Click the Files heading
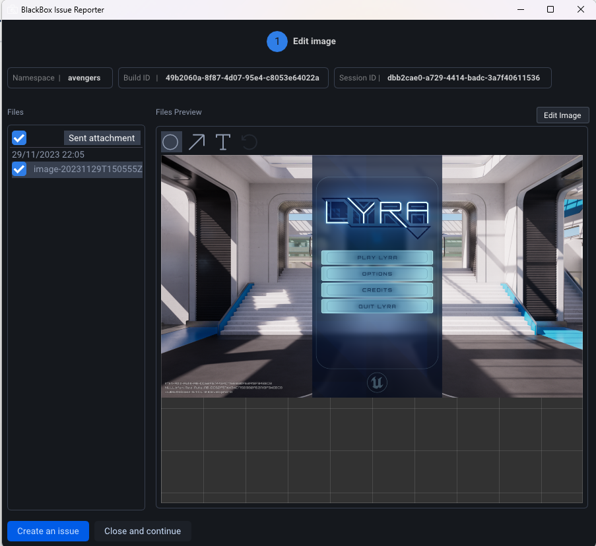Viewport: 596px width, 546px height. [15, 112]
